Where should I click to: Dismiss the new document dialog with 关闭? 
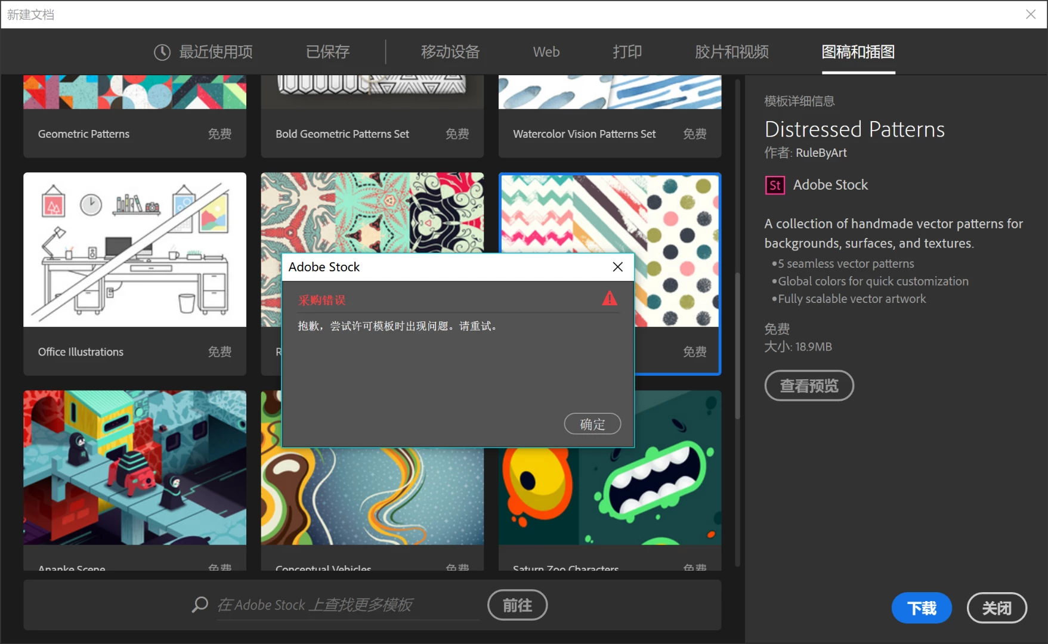(997, 608)
